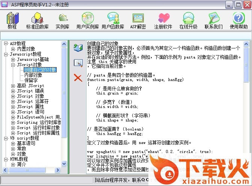Expand the Javascript基础 tree node
The width and height of the screenshot is (252, 186).
coord(13,59)
